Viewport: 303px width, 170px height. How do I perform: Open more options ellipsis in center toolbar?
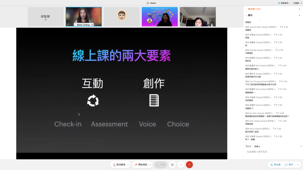181,165
